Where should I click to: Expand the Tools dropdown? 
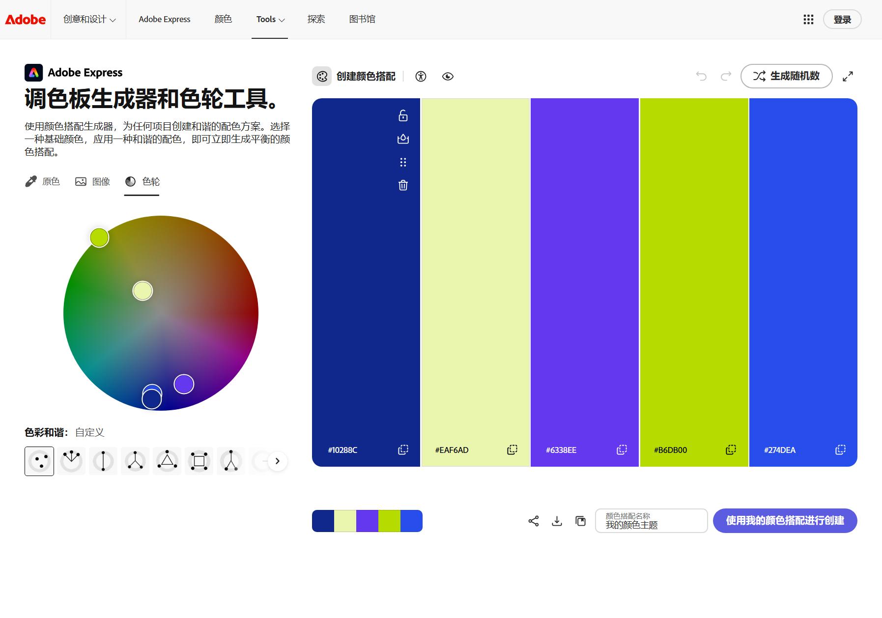coord(270,19)
